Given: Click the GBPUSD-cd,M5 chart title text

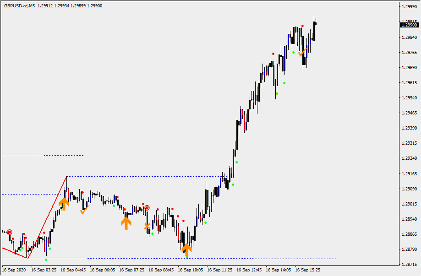Looking at the screenshot, I should tap(19, 6).
